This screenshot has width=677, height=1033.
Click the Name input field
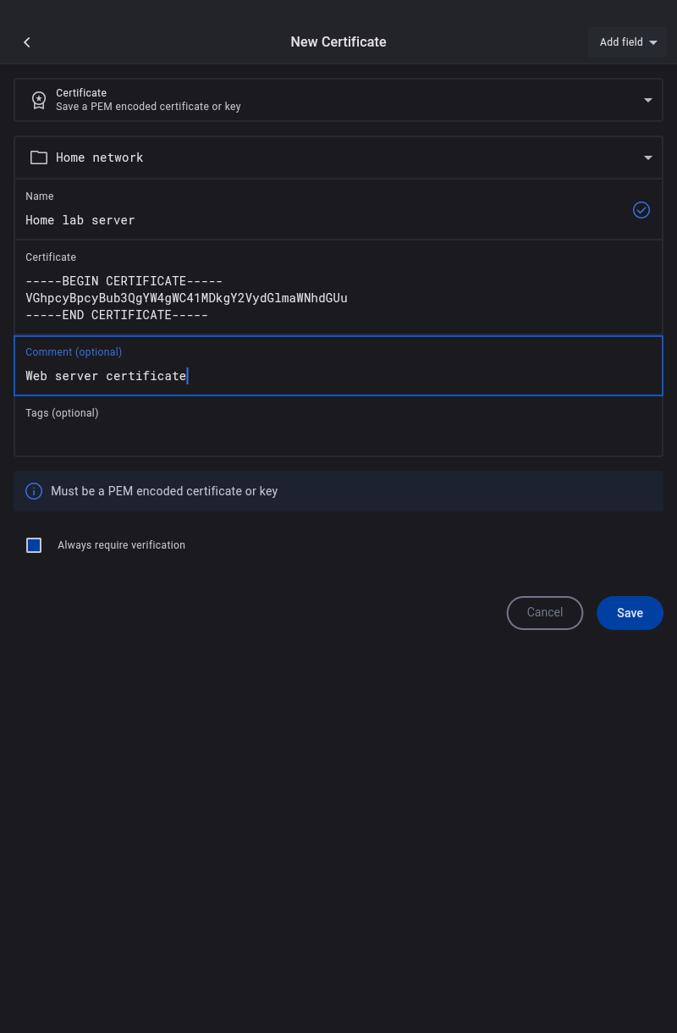(322, 220)
